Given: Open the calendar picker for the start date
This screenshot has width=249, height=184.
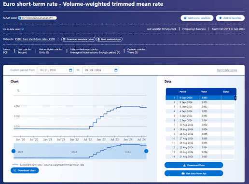Looking at the screenshot, I should 70,70.
